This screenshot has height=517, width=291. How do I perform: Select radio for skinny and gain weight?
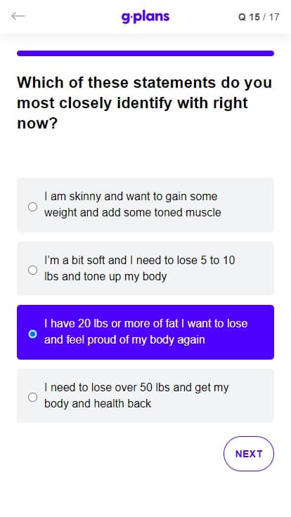32,207
